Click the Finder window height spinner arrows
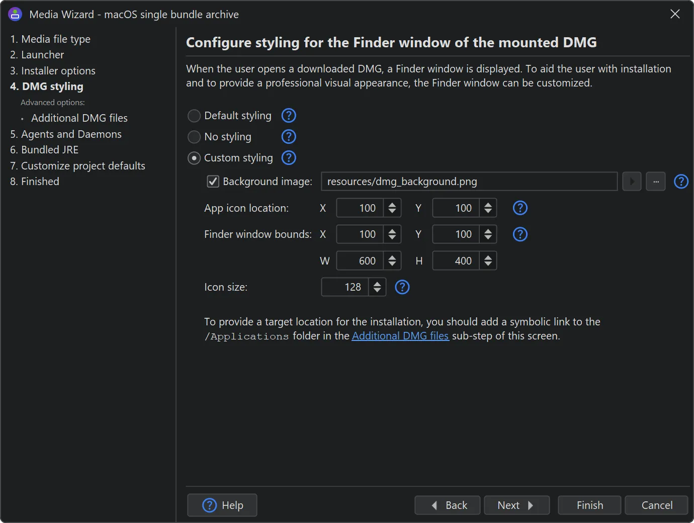 [488, 261]
